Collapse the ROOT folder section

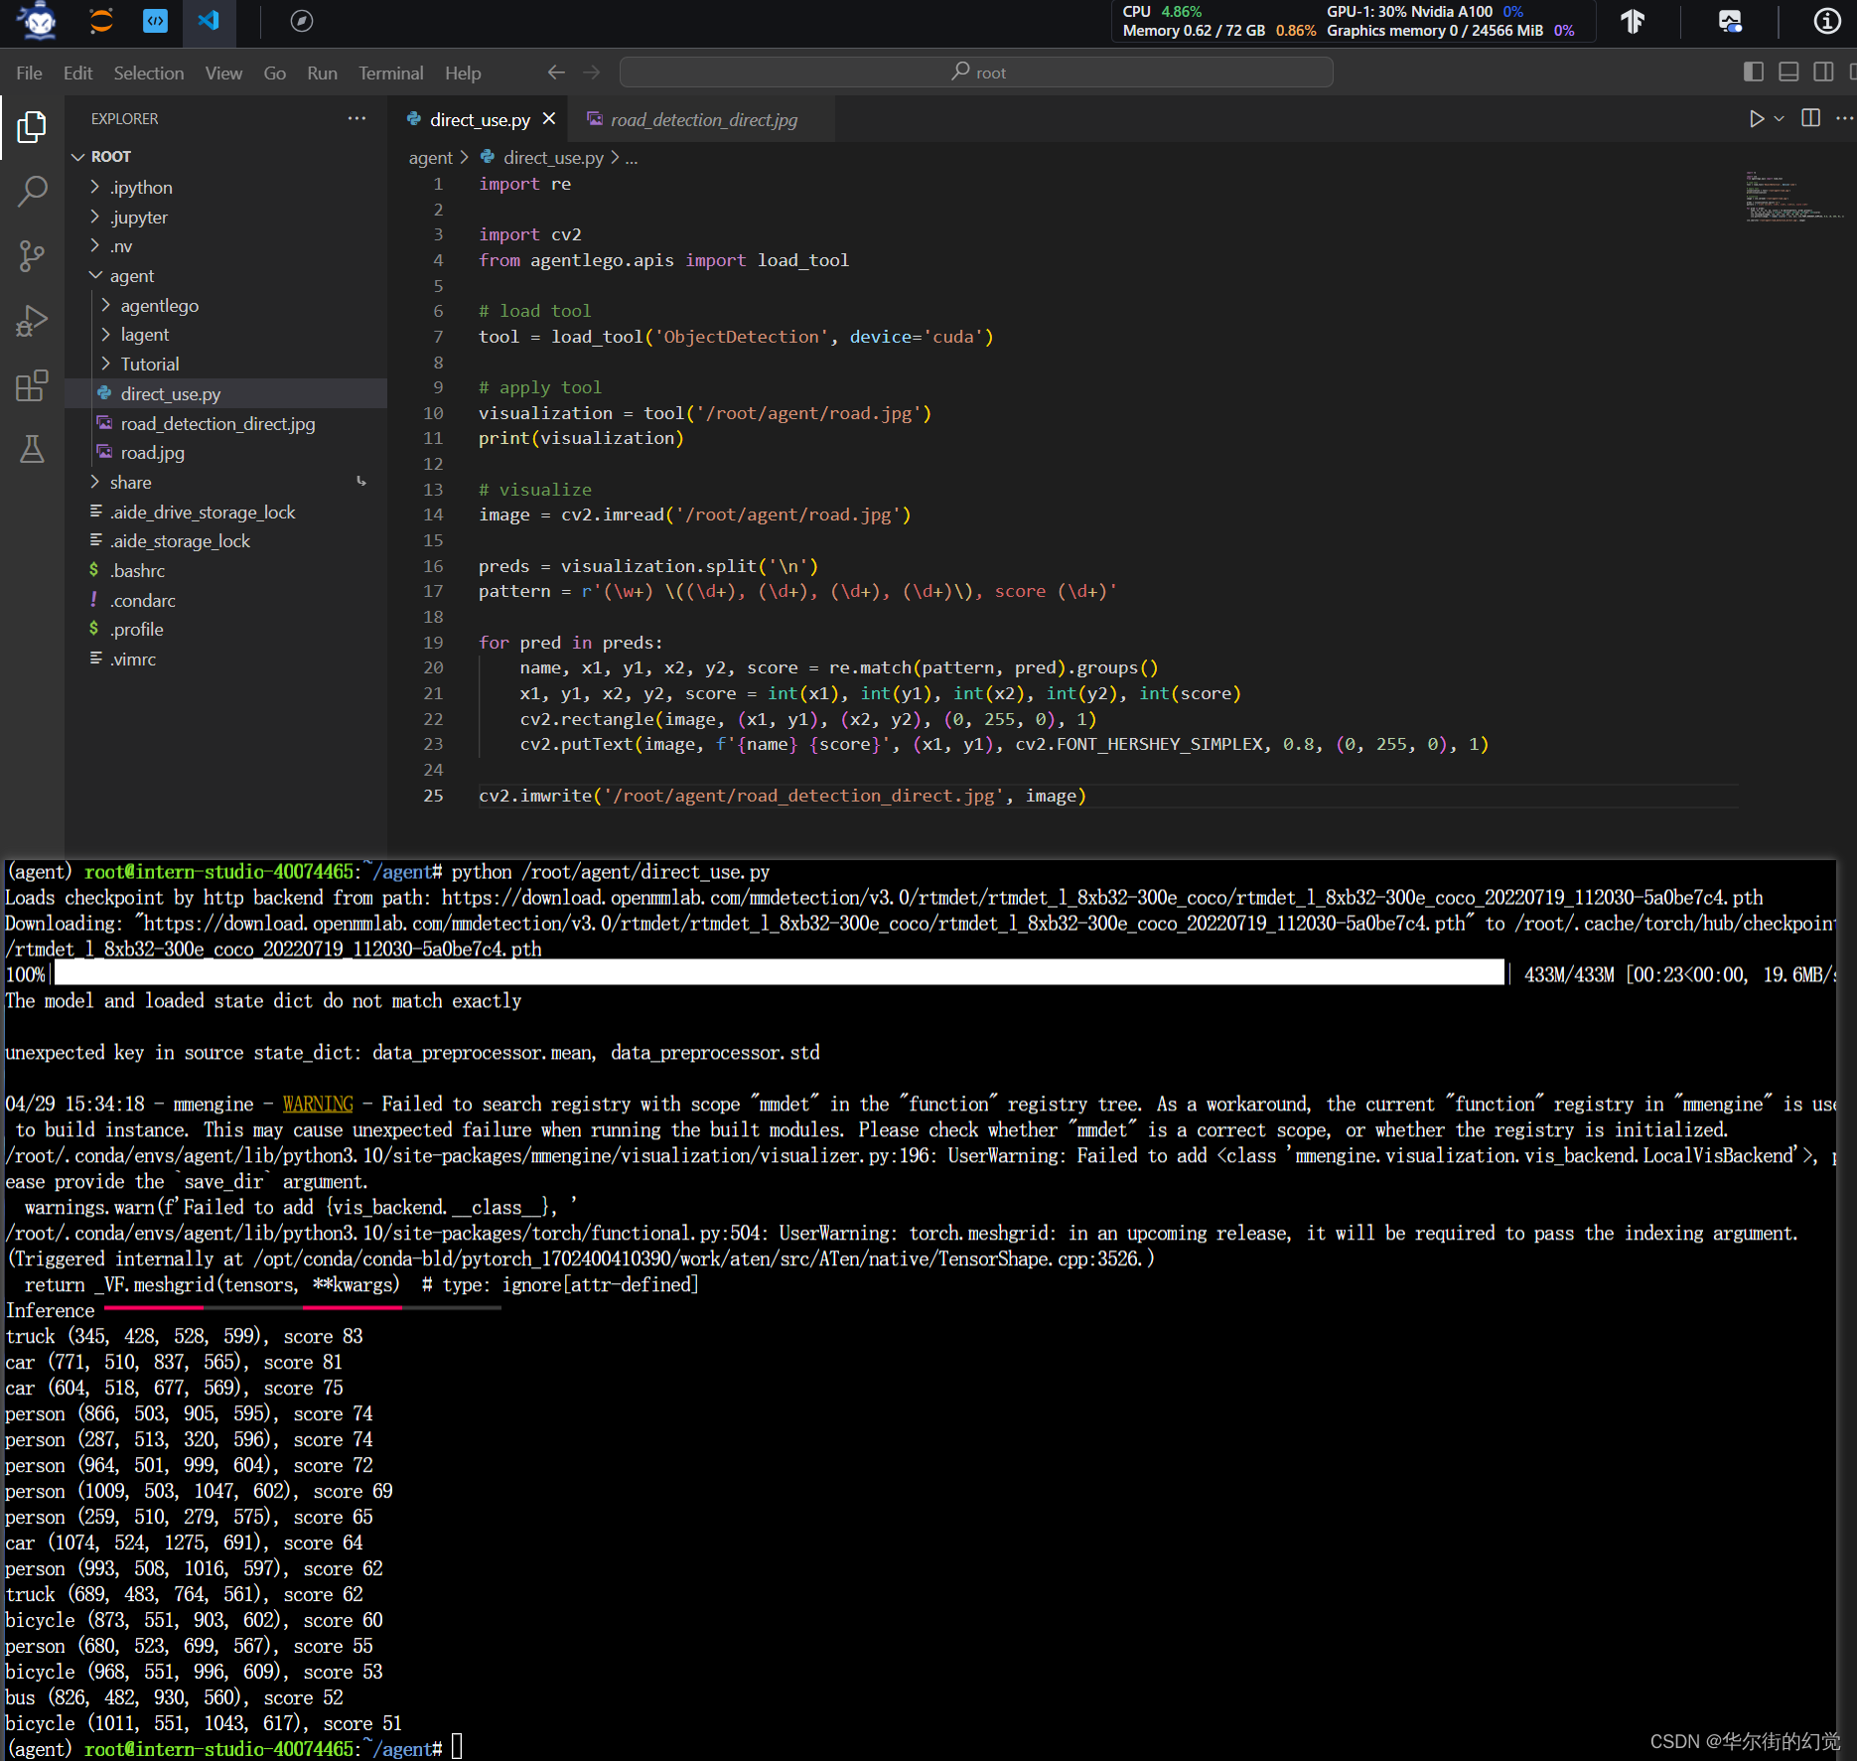pyautogui.click(x=226, y=156)
